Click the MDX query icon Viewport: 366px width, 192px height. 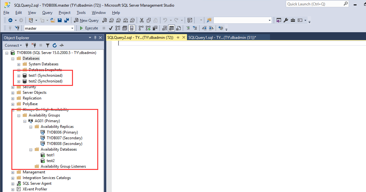(x=111, y=20)
